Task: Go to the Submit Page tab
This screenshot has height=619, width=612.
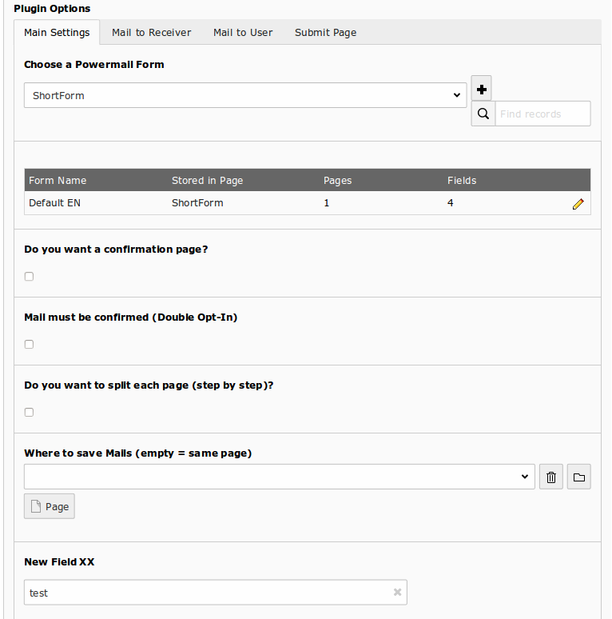Action: pyautogui.click(x=325, y=33)
